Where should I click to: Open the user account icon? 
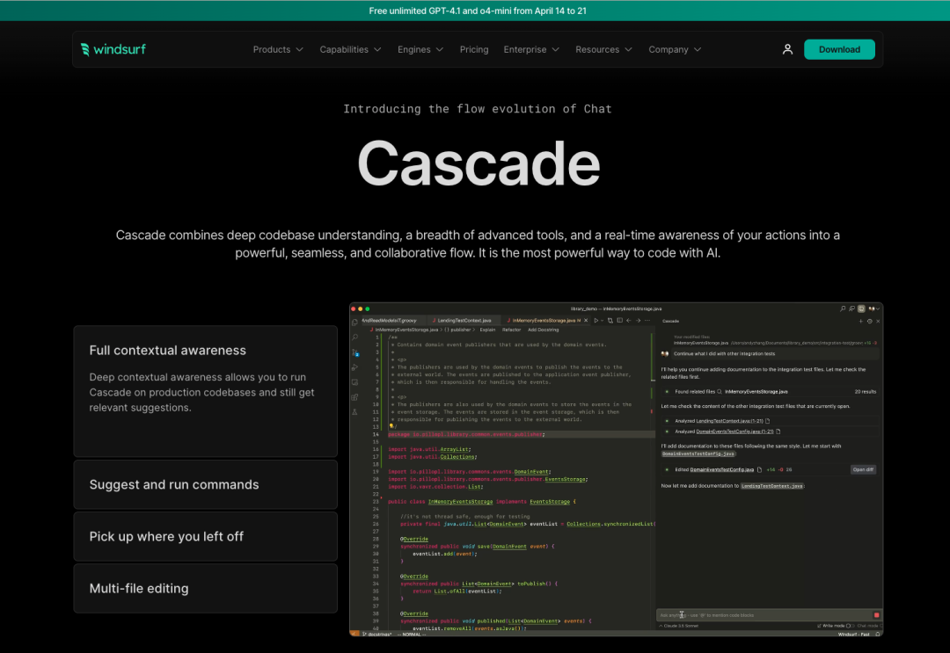pos(787,49)
